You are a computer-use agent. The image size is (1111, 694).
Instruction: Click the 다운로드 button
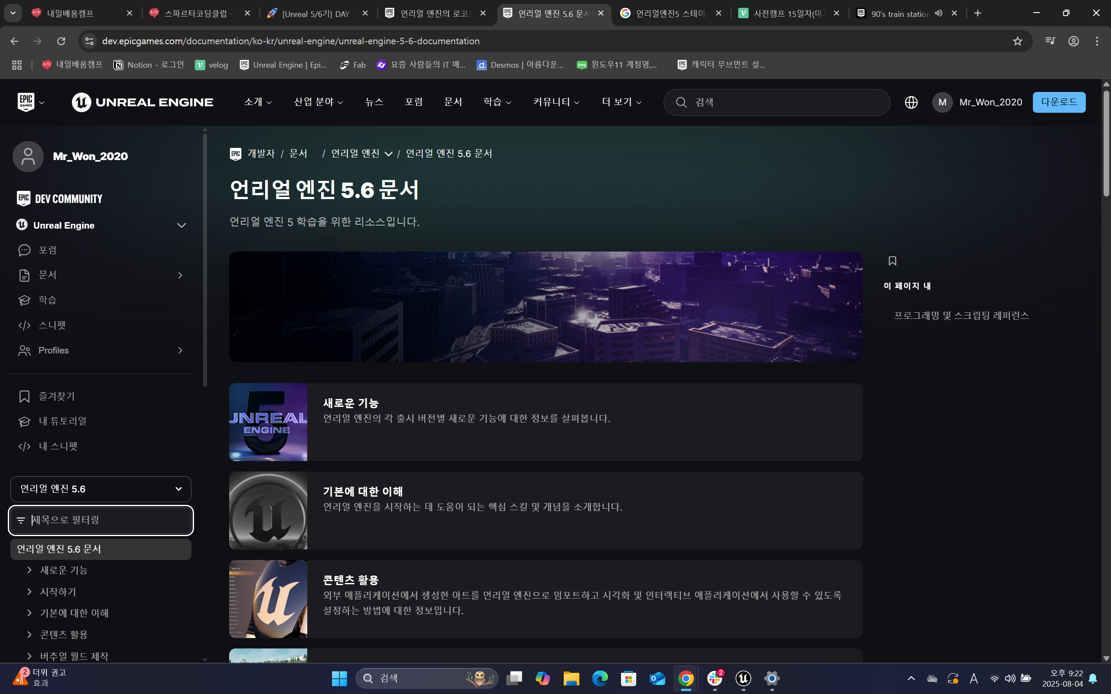click(x=1059, y=102)
